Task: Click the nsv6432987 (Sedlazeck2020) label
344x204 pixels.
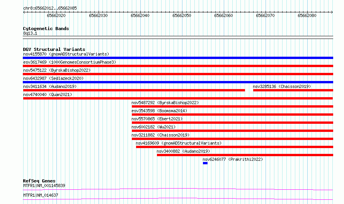Action: pyautogui.click(x=53, y=78)
